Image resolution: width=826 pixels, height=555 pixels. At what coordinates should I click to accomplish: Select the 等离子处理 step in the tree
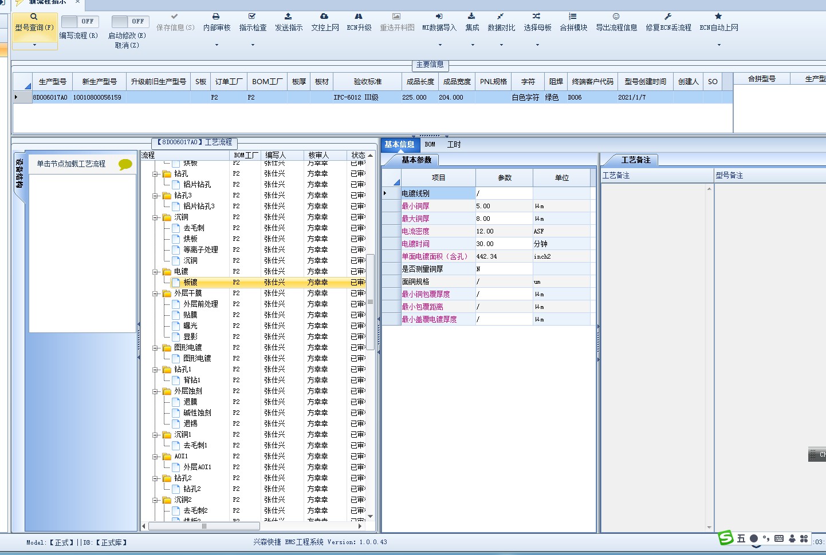(x=200, y=250)
